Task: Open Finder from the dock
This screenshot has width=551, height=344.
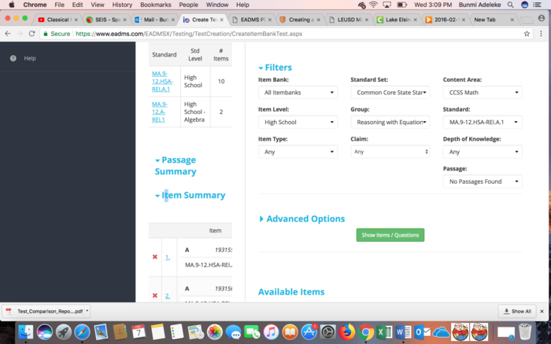Action: tap(26, 332)
